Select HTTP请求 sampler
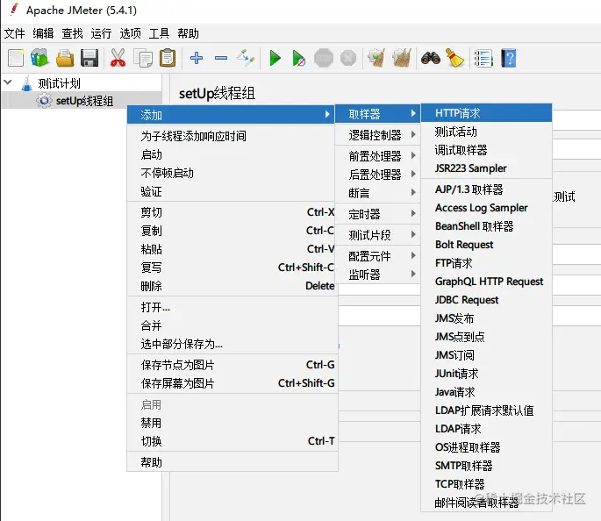Image resolution: width=601 pixels, height=521 pixels. click(x=486, y=113)
